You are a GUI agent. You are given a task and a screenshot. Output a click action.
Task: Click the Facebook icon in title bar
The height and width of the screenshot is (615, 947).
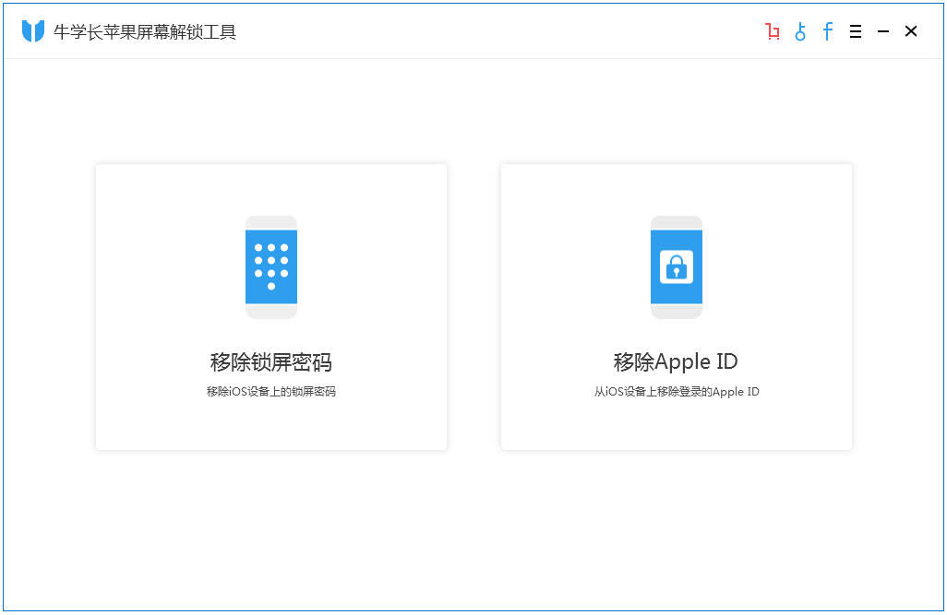click(828, 32)
